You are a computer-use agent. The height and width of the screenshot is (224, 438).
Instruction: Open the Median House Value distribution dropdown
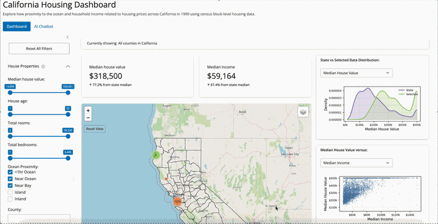356,72
